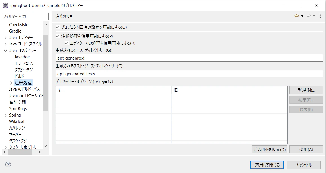
Task: Select Java のビルド・パス in the tree
Action: [x=24, y=89]
